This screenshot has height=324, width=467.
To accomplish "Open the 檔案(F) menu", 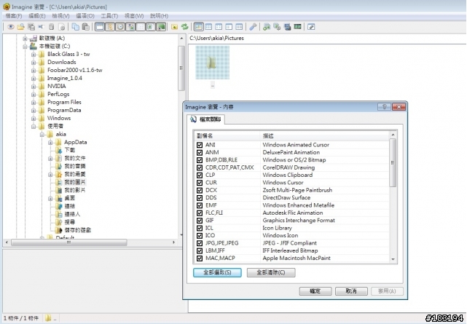I will (x=14, y=16).
